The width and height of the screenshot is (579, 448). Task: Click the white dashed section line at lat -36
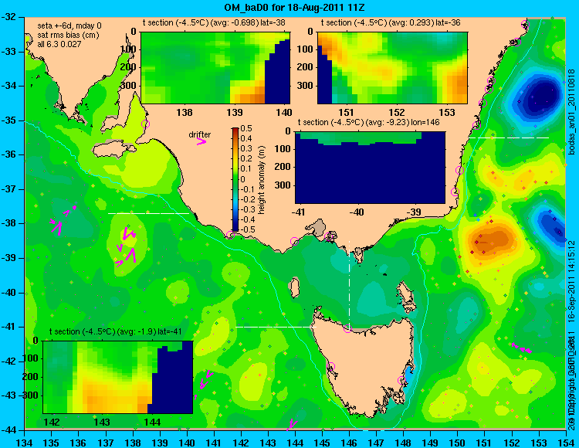(510, 137)
